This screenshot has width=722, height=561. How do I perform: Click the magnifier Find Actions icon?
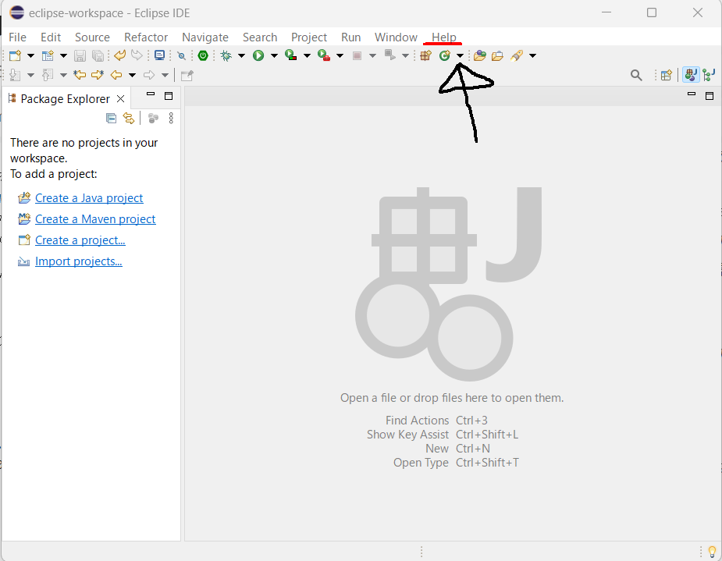click(636, 75)
